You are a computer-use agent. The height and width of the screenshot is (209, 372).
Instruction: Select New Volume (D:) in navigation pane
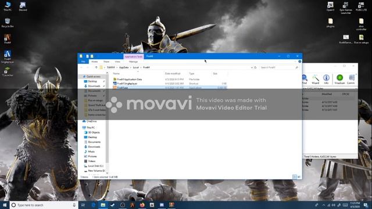pos(96,171)
